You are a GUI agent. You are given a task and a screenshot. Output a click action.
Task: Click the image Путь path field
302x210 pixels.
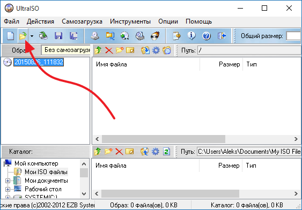pos(249,50)
